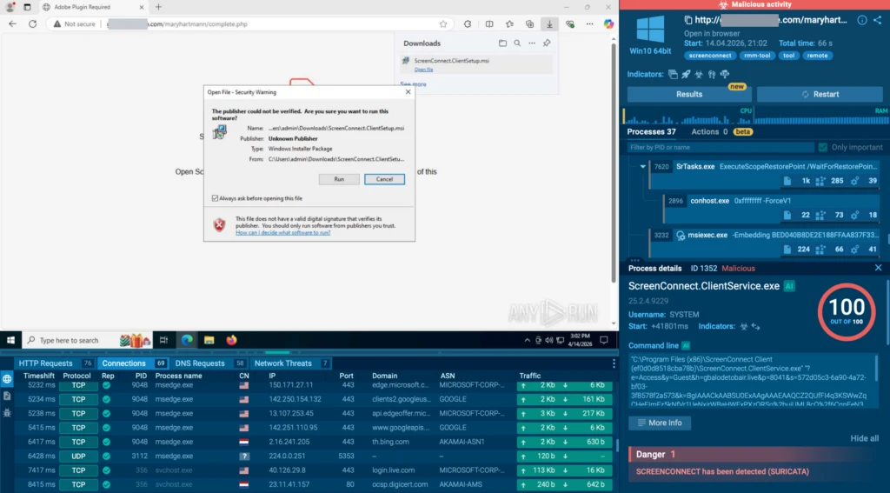Click the Edge downloads toolbar icon
The width and height of the screenshot is (890, 493).
549,23
